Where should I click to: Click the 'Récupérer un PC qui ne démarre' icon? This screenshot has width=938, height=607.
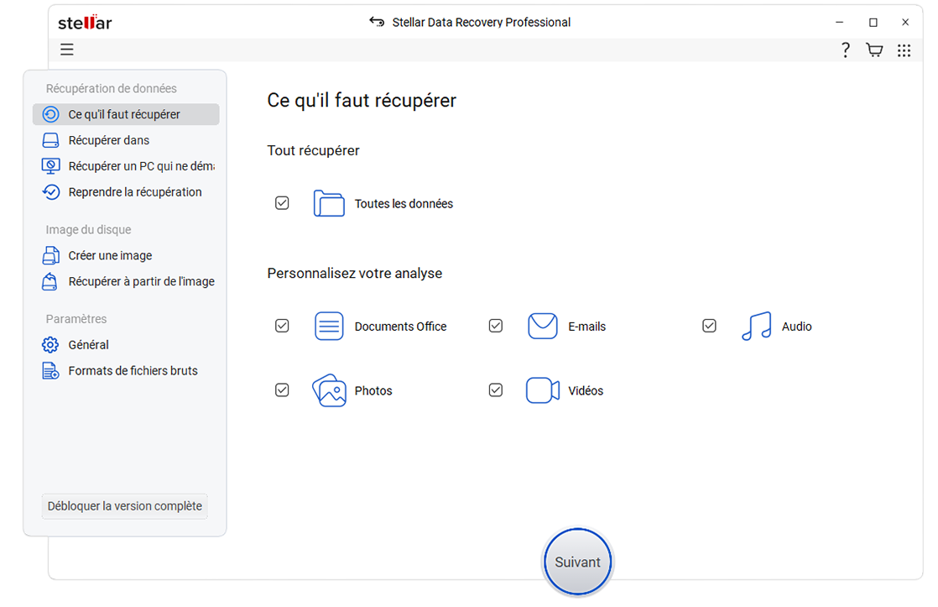[50, 165]
